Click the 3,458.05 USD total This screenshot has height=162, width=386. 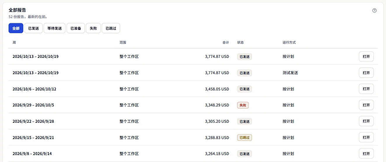(x=217, y=89)
